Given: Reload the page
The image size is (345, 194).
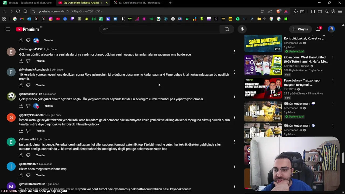Looking at the screenshot, I should coord(18,11).
